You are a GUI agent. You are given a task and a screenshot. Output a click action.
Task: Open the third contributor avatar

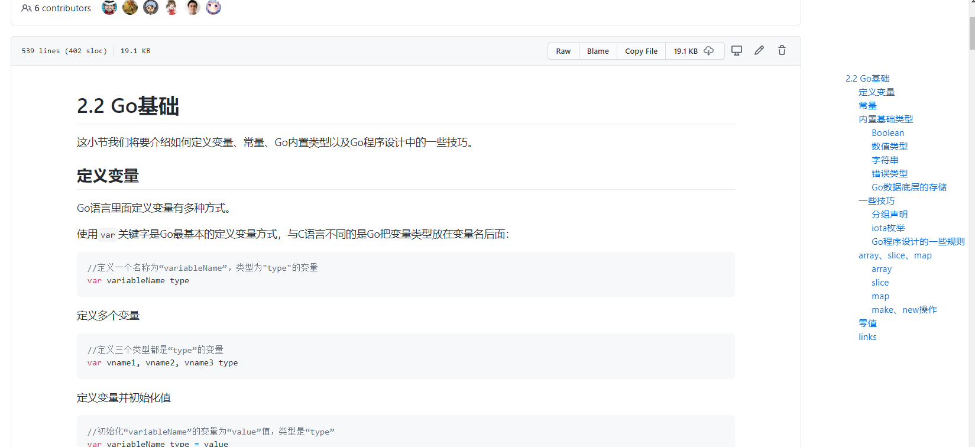tap(151, 8)
